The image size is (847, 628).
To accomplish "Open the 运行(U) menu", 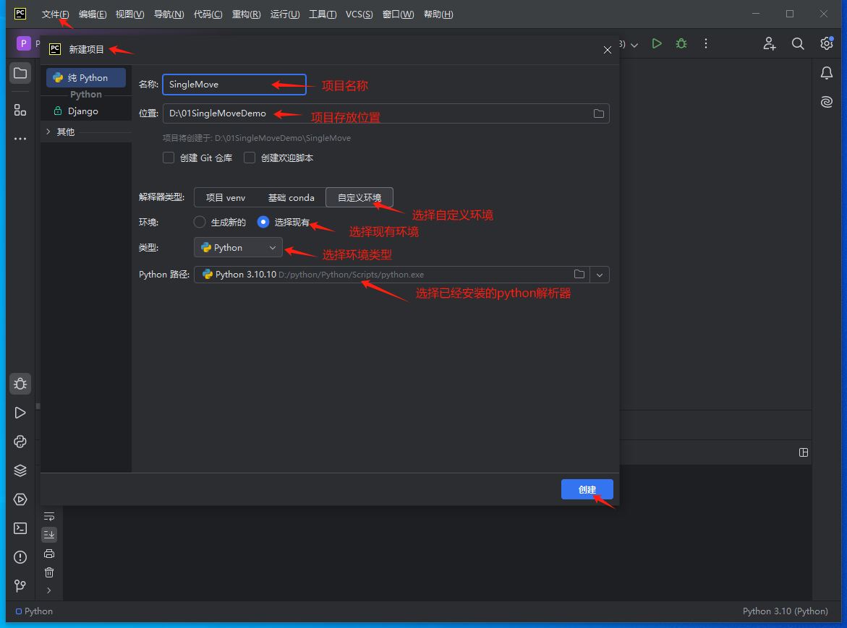I will [285, 14].
